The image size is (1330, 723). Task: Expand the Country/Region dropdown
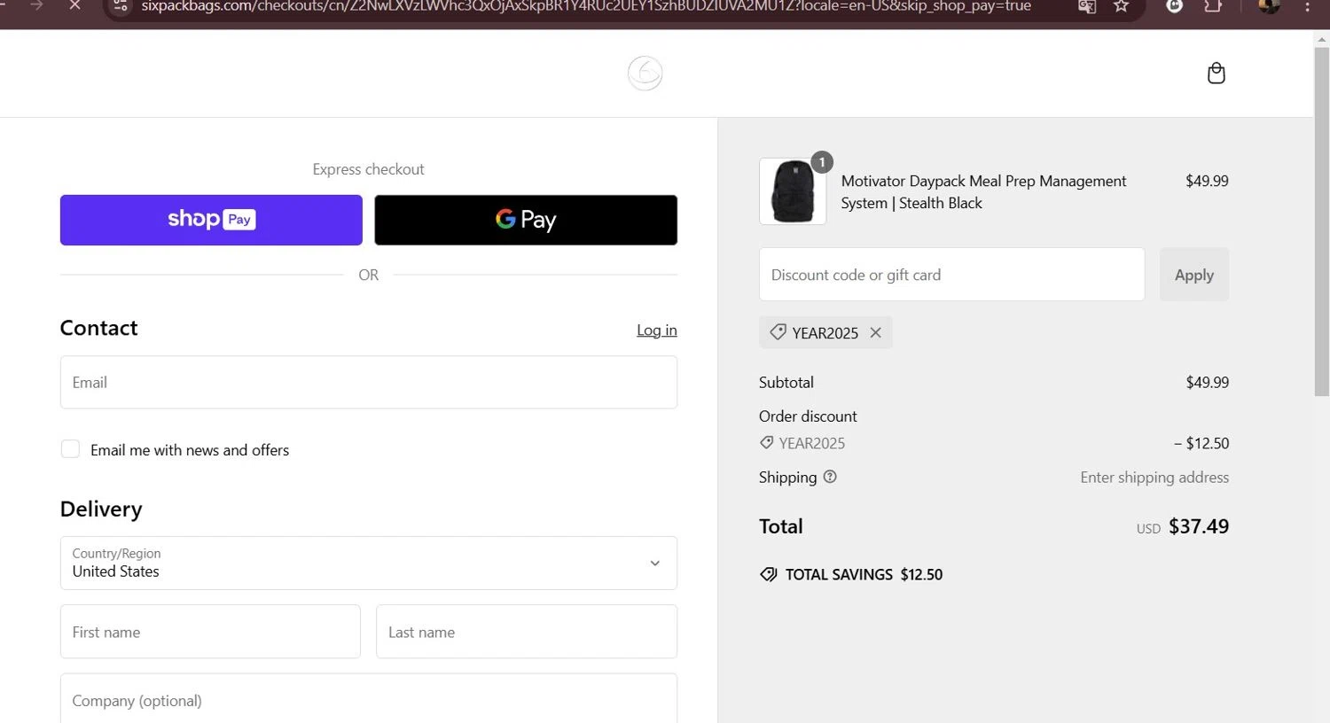[x=369, y=563]
